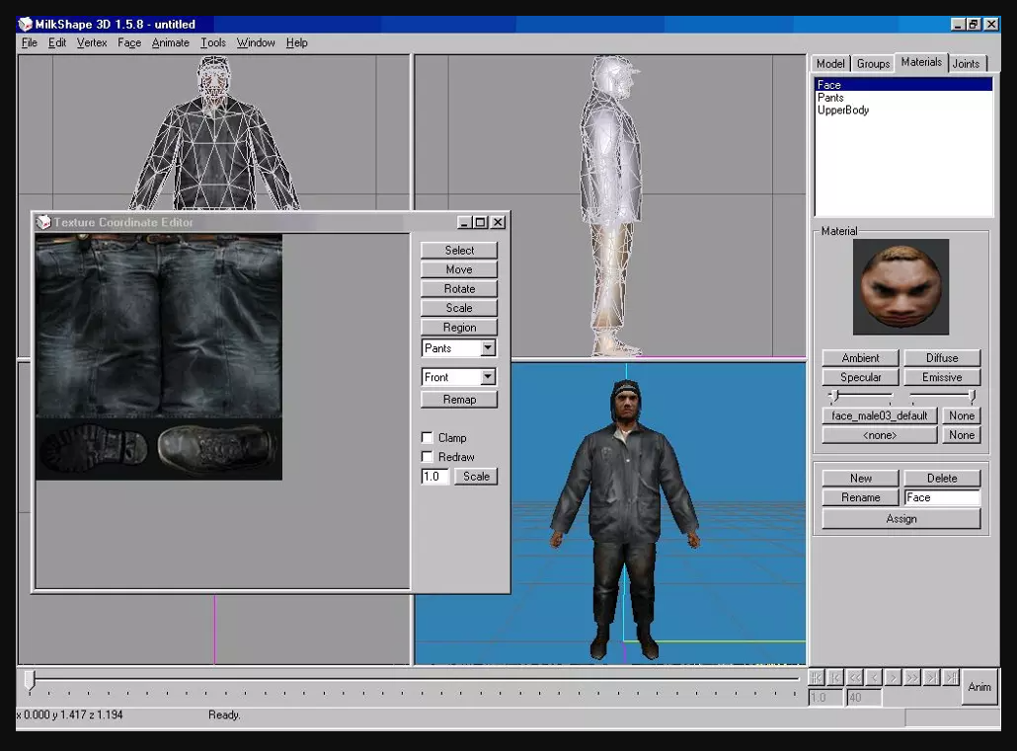Click the Texture Coordinate Editor window icon
Viewport: 1017px width, 751px height.
[43, 223]
